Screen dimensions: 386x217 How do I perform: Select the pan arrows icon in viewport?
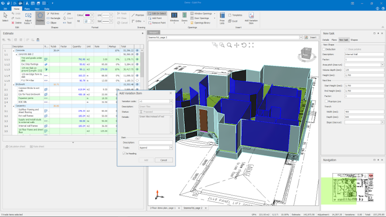point(237,45)
